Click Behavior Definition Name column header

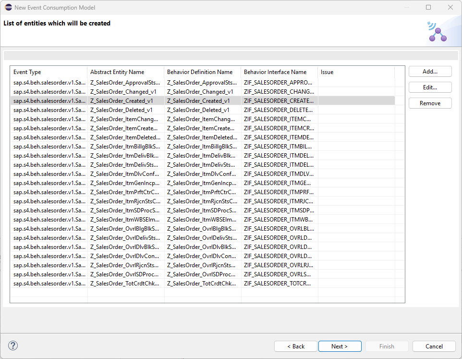(202, 72)
